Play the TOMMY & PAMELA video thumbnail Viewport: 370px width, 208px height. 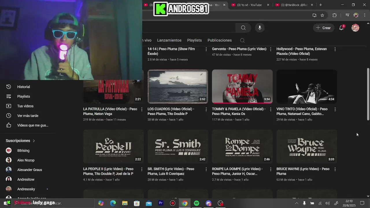[x=242, y=86]
